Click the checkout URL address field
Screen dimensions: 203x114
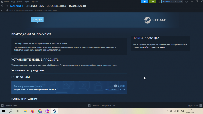pyautogui.click(x=33, y=10)
